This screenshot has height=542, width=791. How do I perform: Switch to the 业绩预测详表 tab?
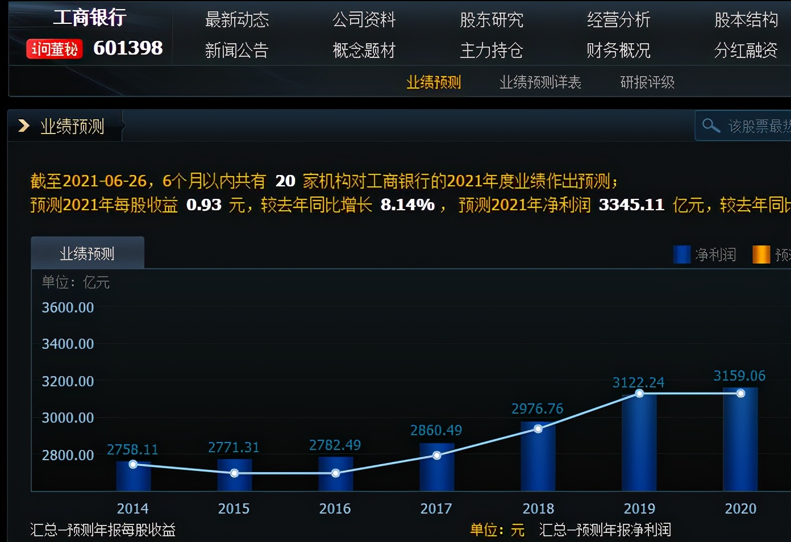pyautogui.click(x=540, y=82)
